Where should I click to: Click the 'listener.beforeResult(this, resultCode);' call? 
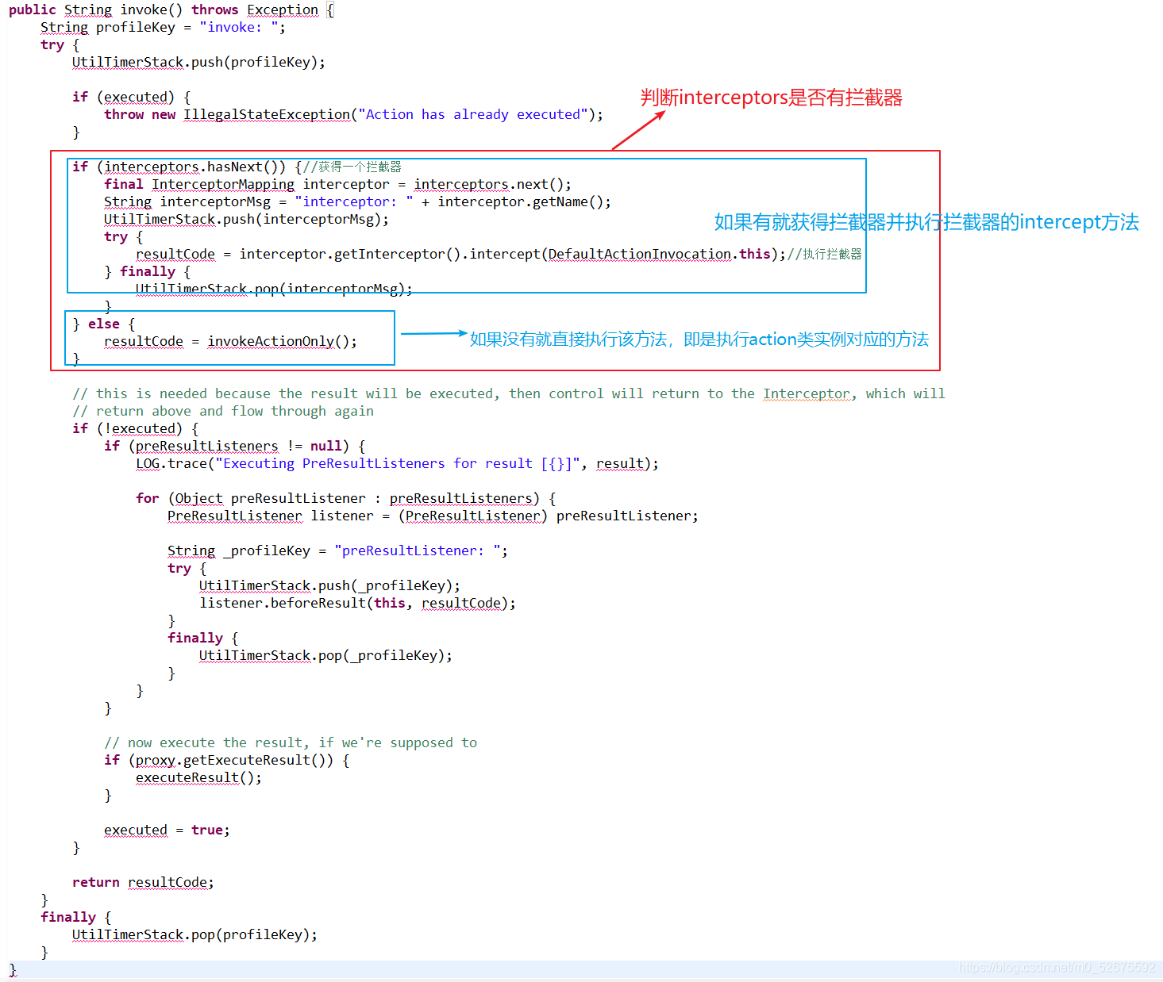(x=357, y=603)
